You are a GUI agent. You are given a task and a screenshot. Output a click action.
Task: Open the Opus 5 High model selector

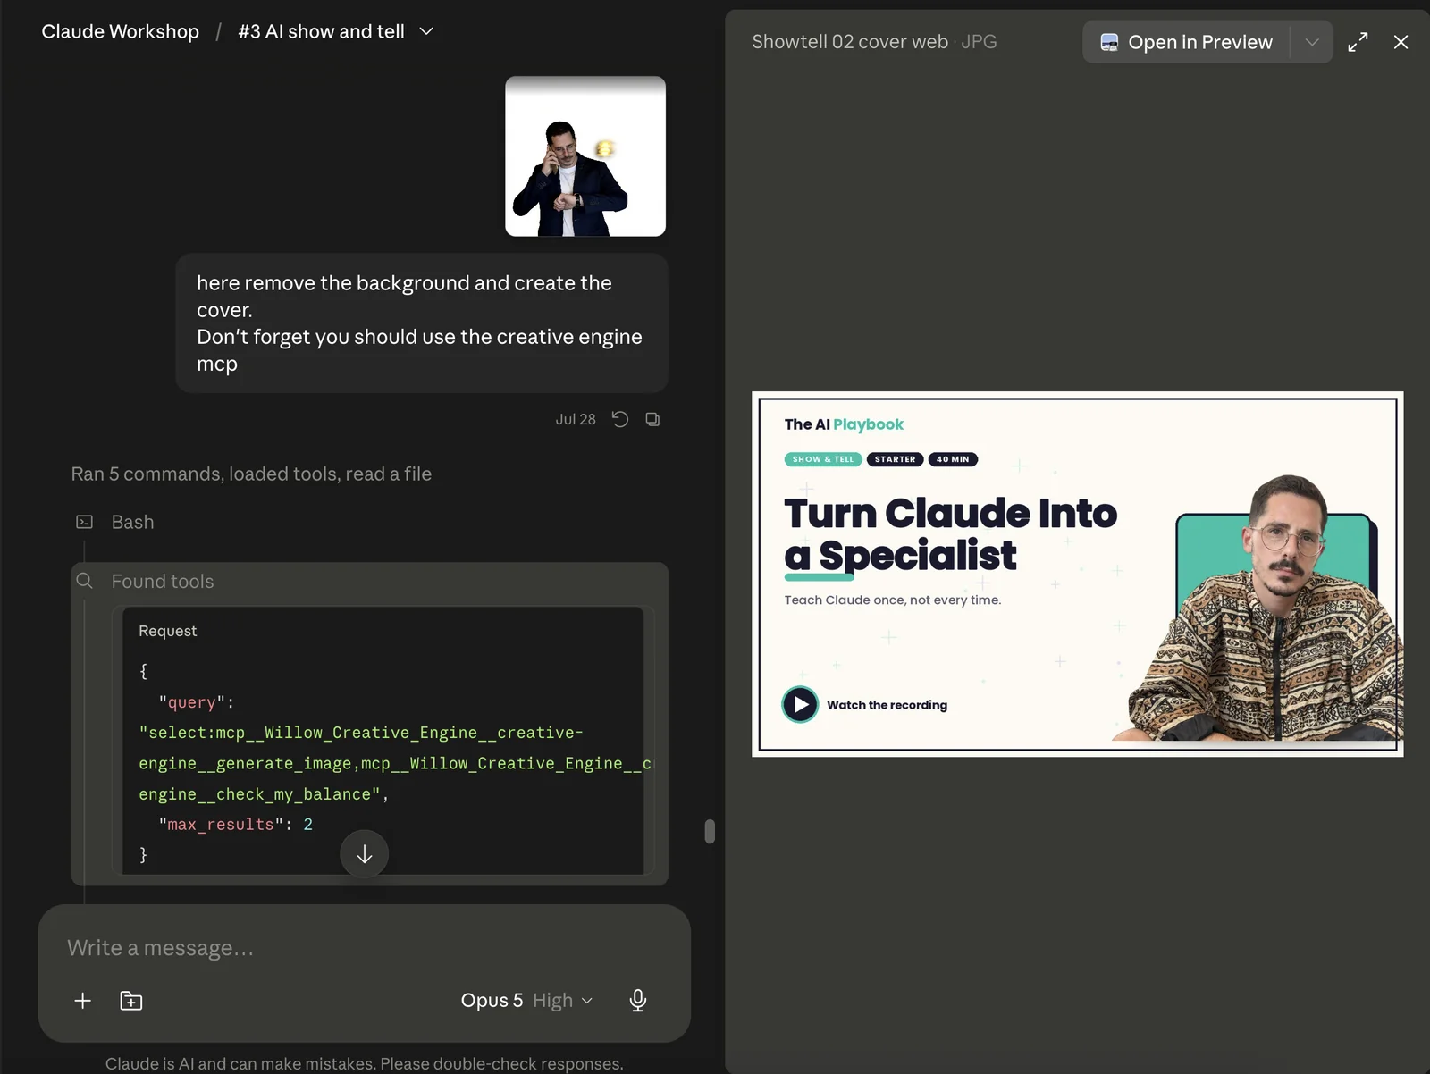point(526,1001)
